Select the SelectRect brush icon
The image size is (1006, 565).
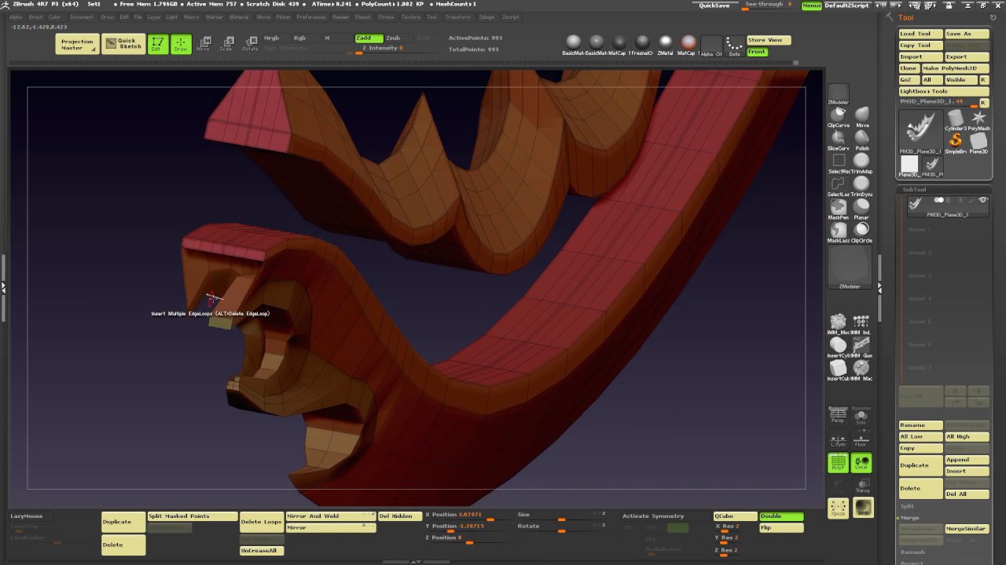838,162
